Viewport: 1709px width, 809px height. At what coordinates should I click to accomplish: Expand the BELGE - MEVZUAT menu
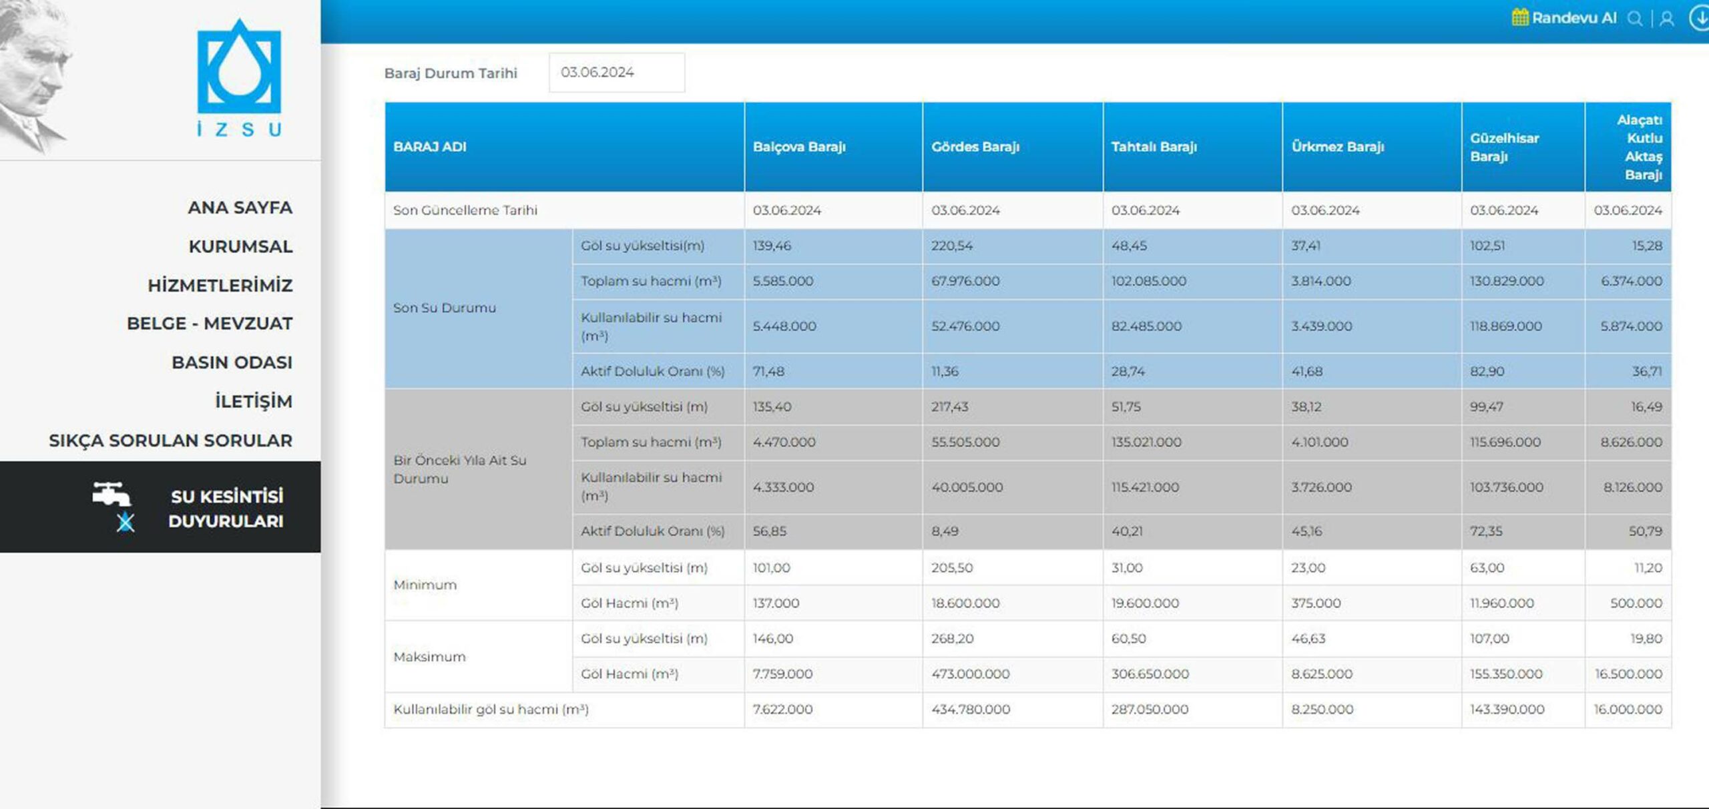210,324
